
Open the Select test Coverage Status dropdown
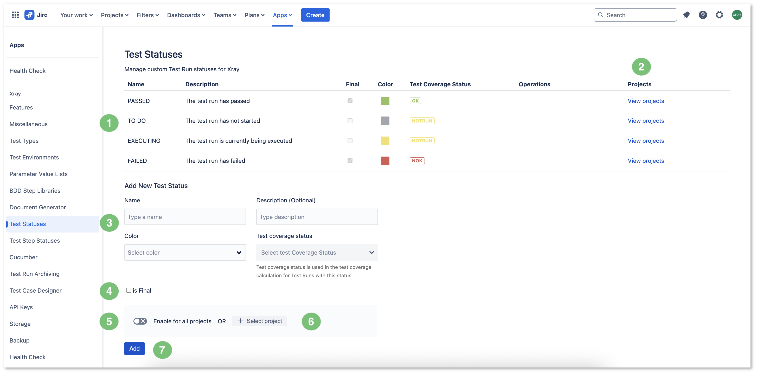point(317,252)
